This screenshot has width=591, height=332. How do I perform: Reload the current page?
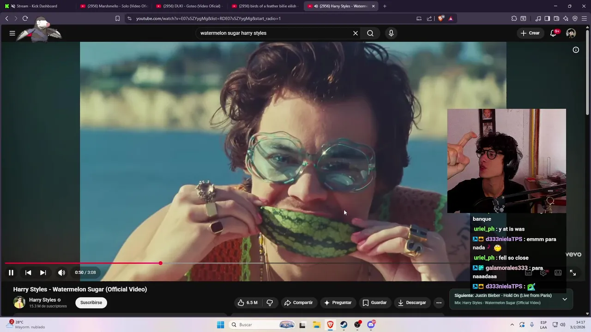(x=25, y=18)
